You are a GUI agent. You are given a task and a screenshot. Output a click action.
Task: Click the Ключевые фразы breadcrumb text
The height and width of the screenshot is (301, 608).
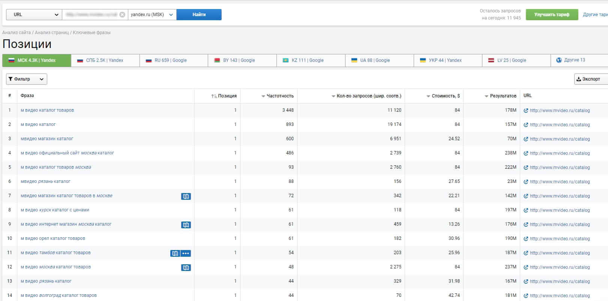point(92,33)
